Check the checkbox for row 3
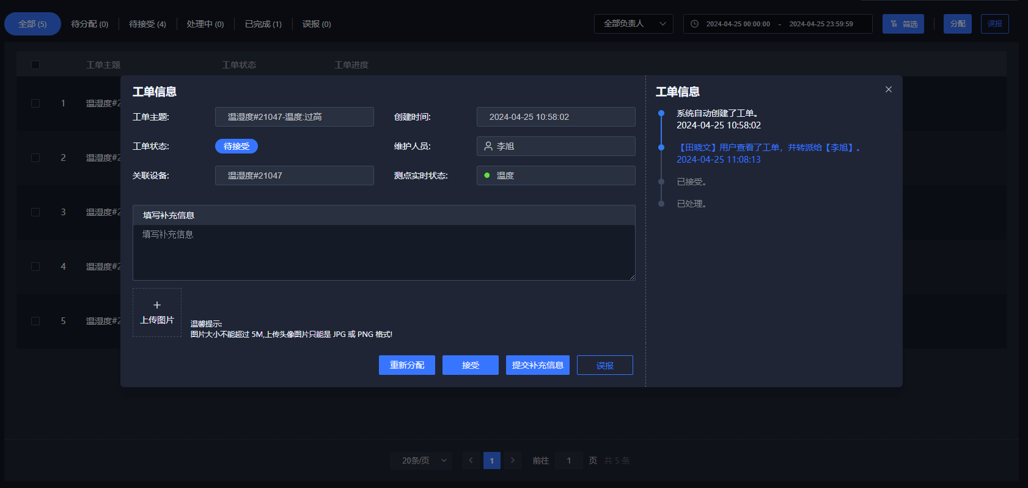Image resolution: width=1028 pixels, height=488 pixels. tap(35, 212)
